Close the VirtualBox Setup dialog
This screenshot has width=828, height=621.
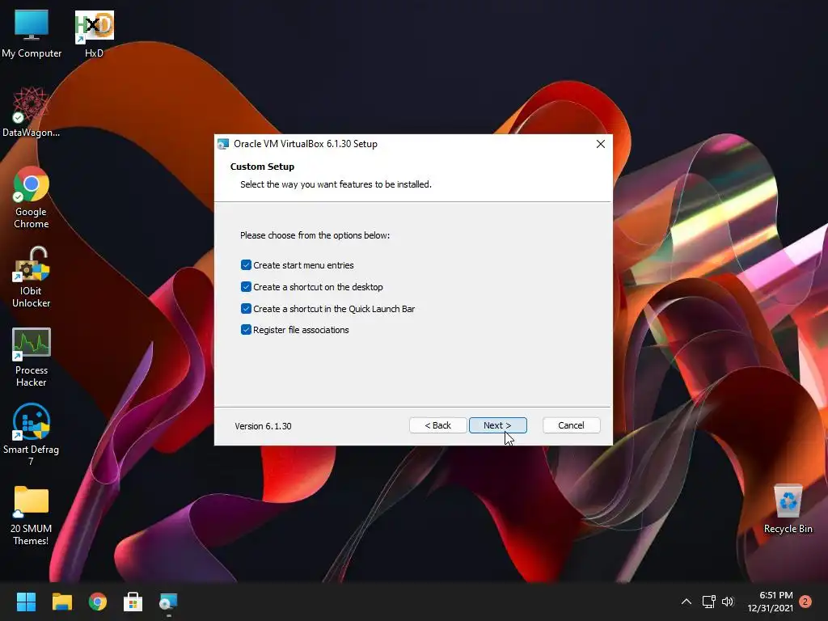coord(601,144)
